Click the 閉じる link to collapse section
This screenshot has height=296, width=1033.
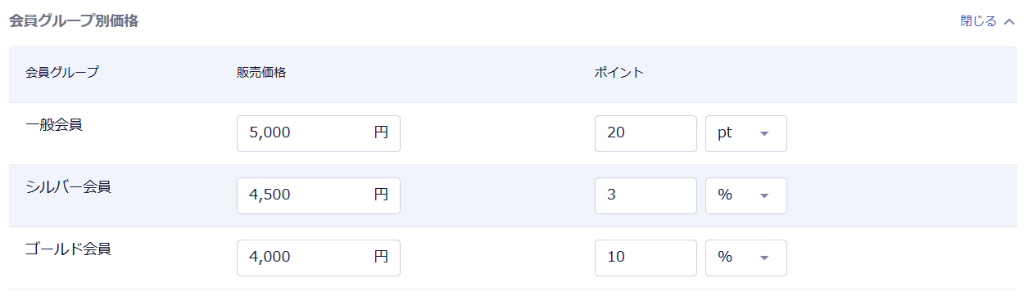tap(978, 21)
